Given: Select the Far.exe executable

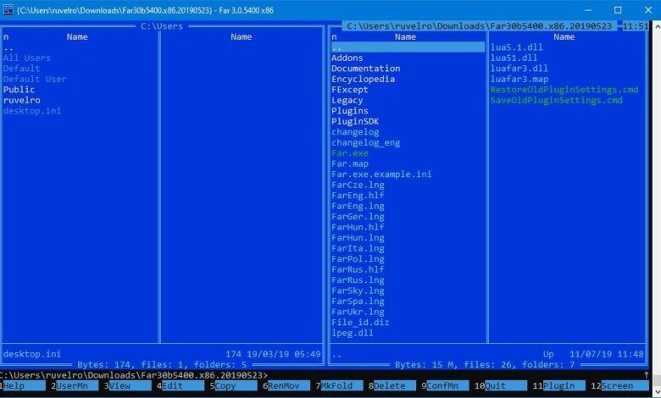Looking at the screenshot, I should point(349,153).
